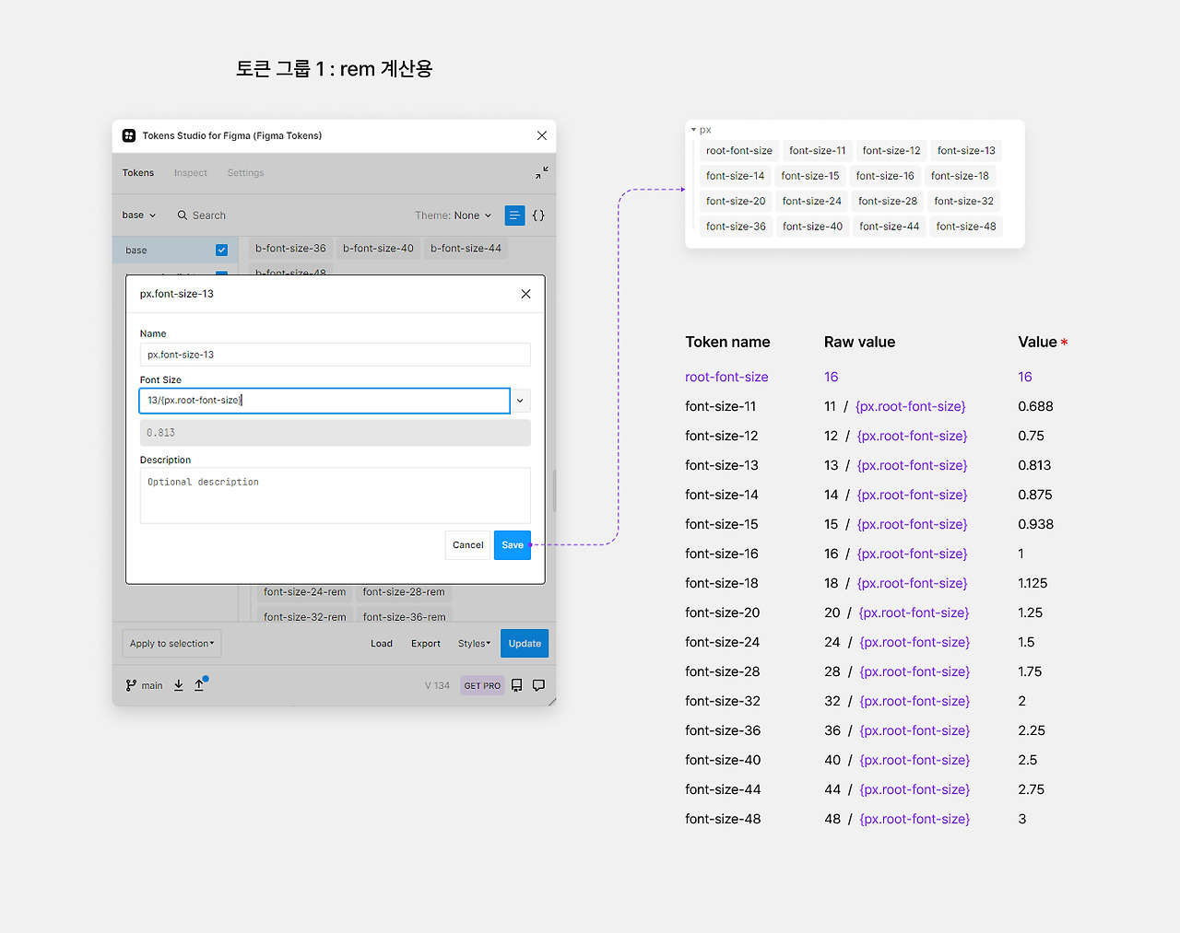The image size is (1180, 933).
Task: Toggle the base token set checkbox
Action: click(221, 250)
